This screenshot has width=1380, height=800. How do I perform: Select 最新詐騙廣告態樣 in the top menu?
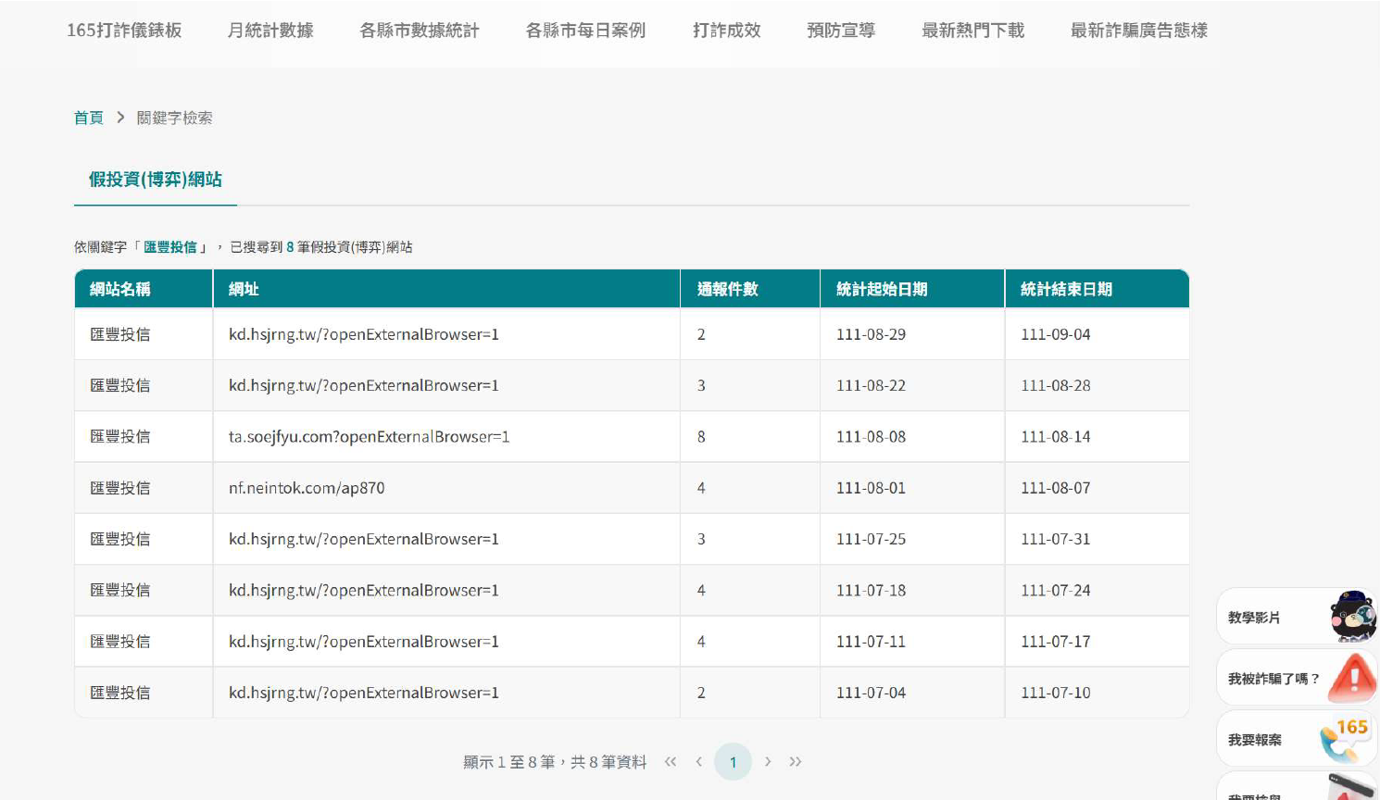[x=1138, y=31]
